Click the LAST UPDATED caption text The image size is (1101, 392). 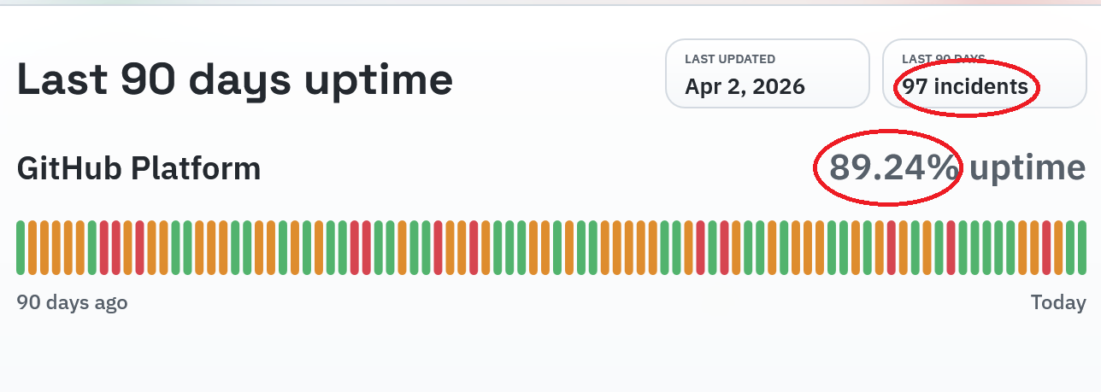(730, 59)
